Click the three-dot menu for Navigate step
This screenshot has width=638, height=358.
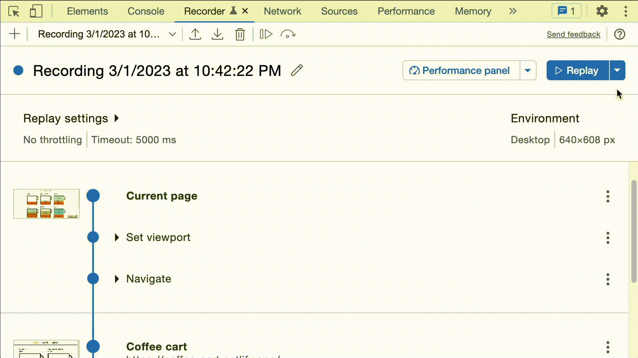[x=608, y=279]
